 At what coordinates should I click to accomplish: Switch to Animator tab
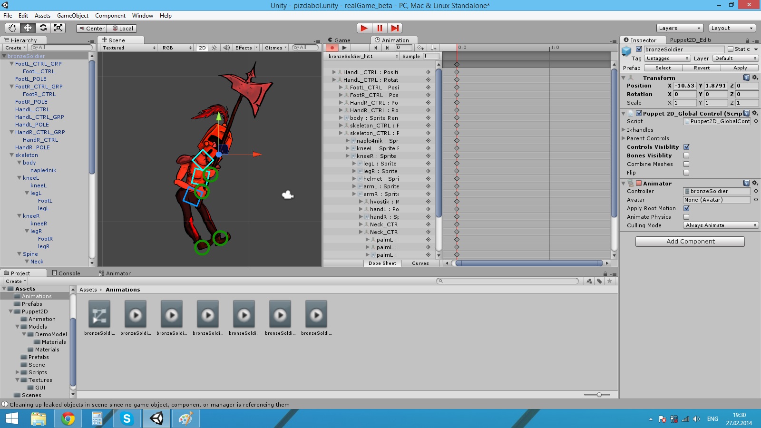click(115, 273)
